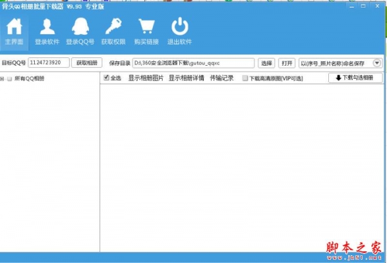Viewport: 387px width, 263px height.
Task: Check the 所有QQ相册 checkbox
Action: (x=10, y=79)
